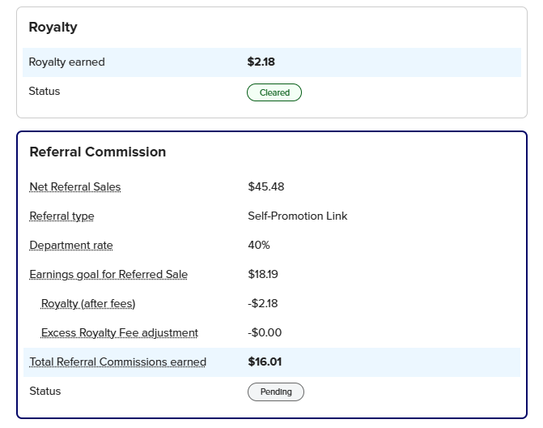Select the -$0.00 adjustment value
543x428 pixels.
(265, 332)
